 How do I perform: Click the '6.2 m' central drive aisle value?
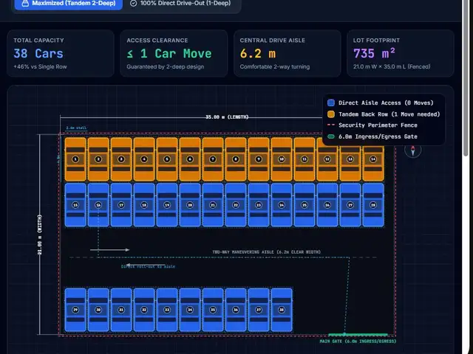coord(258,54)
